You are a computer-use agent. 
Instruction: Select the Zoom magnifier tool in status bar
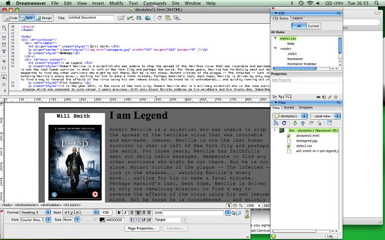[241, 206]
